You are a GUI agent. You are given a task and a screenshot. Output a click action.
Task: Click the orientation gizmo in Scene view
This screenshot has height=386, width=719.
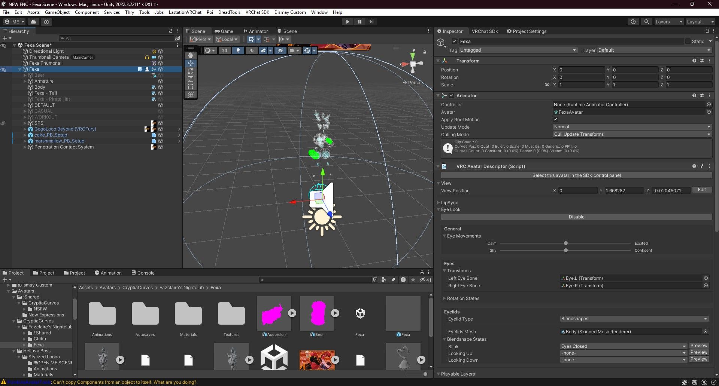412,64
